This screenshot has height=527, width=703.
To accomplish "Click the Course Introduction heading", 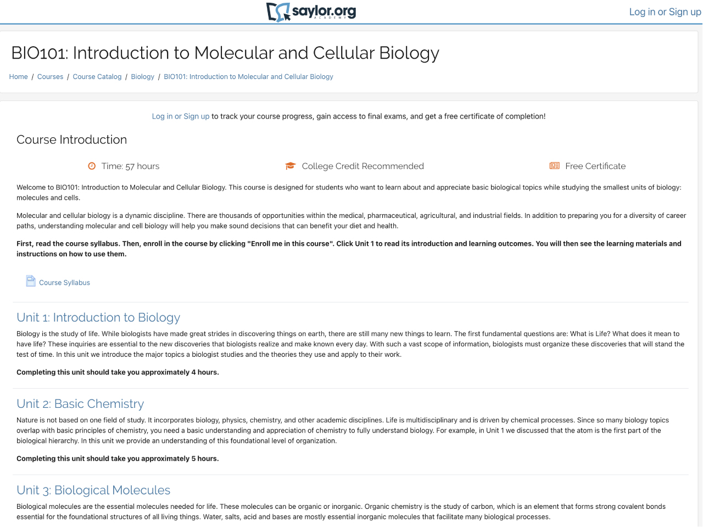I will (x=72, y=139).
